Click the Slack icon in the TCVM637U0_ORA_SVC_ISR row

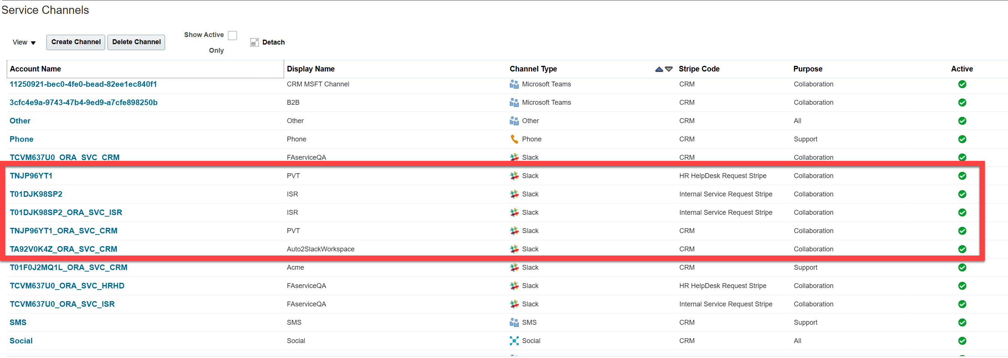pos(514,305)
